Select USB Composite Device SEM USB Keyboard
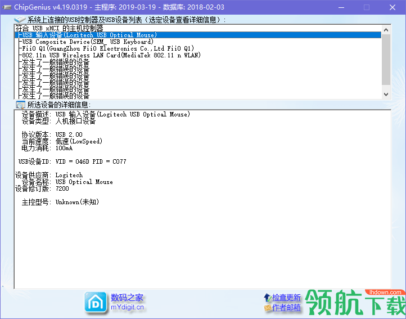 [x=198, y=42]
